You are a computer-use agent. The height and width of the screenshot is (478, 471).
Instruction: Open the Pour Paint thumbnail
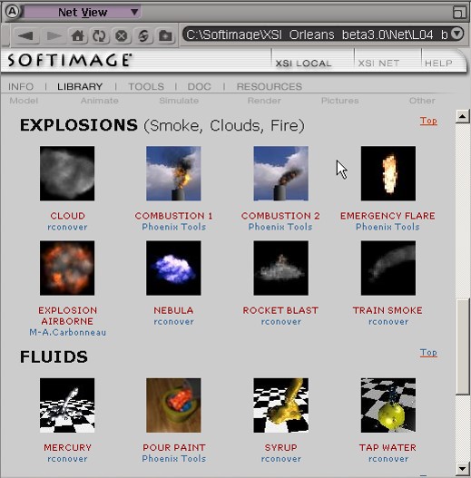[x=173, y=405]
